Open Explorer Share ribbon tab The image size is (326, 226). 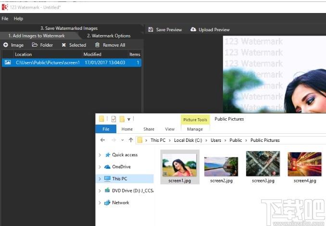click(x=149, y=129)
